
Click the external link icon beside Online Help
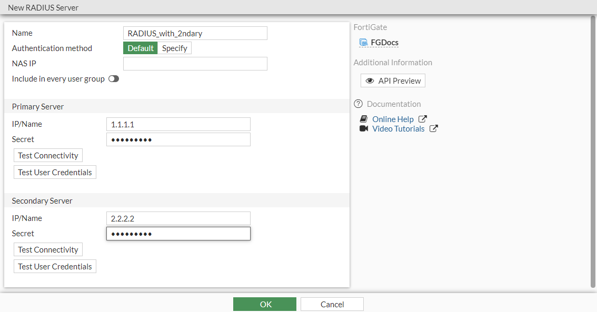click(x=422, y=119)
